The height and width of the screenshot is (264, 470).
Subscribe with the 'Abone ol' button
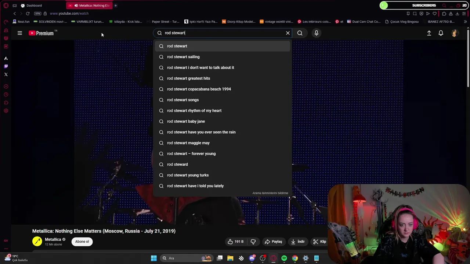(82, 242)
